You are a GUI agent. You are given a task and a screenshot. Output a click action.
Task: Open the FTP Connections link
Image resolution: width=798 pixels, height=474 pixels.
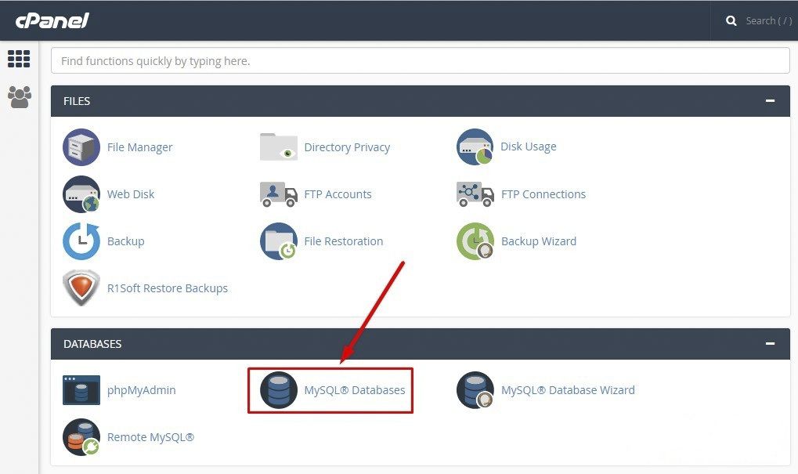point(543,194)
